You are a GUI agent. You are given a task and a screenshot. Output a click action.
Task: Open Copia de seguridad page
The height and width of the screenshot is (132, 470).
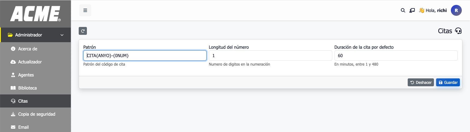37,114
